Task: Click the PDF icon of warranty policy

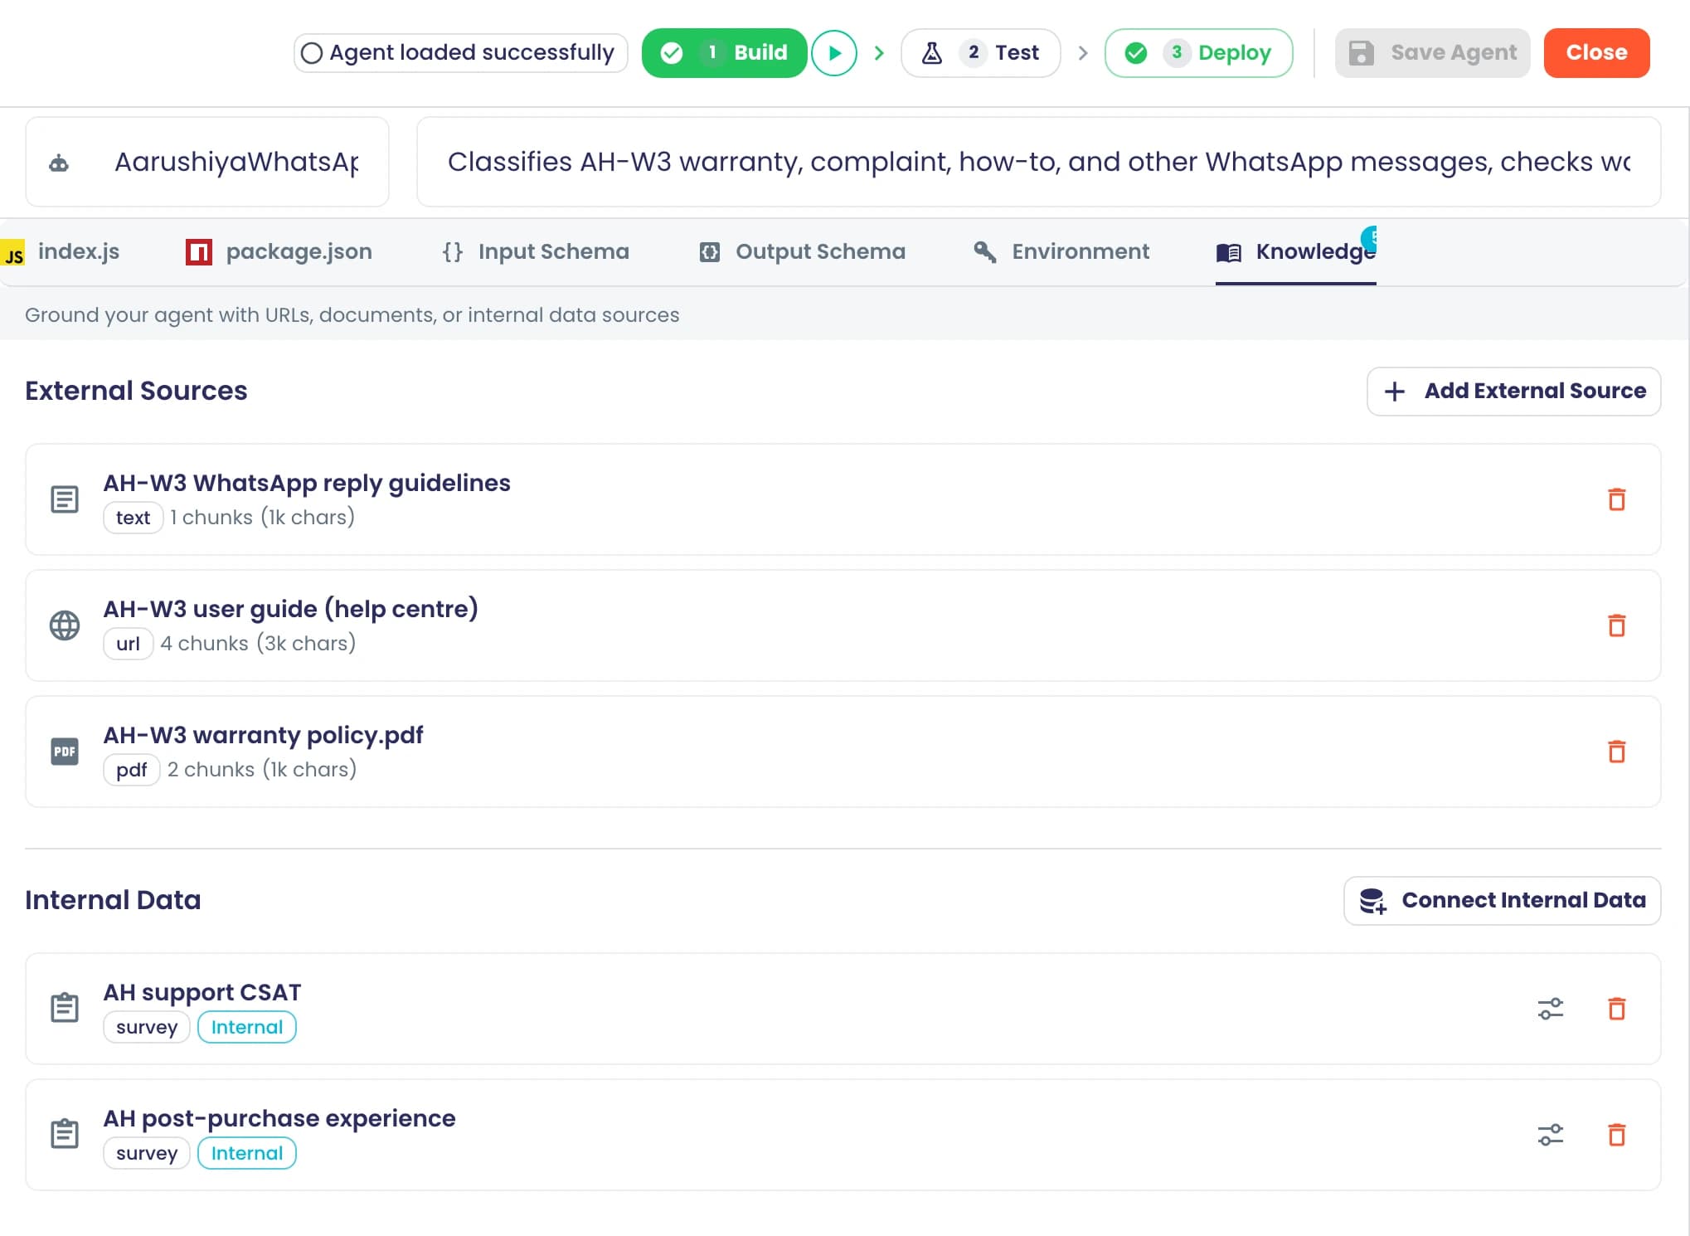Action: point(65,752)
